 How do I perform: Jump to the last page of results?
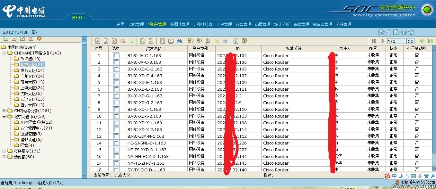click(430, 41)
